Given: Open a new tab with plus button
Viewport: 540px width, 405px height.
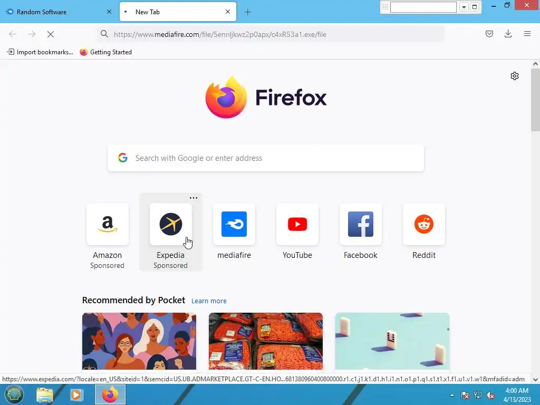Looking at the screenshot, I should (x=248, y=12).
